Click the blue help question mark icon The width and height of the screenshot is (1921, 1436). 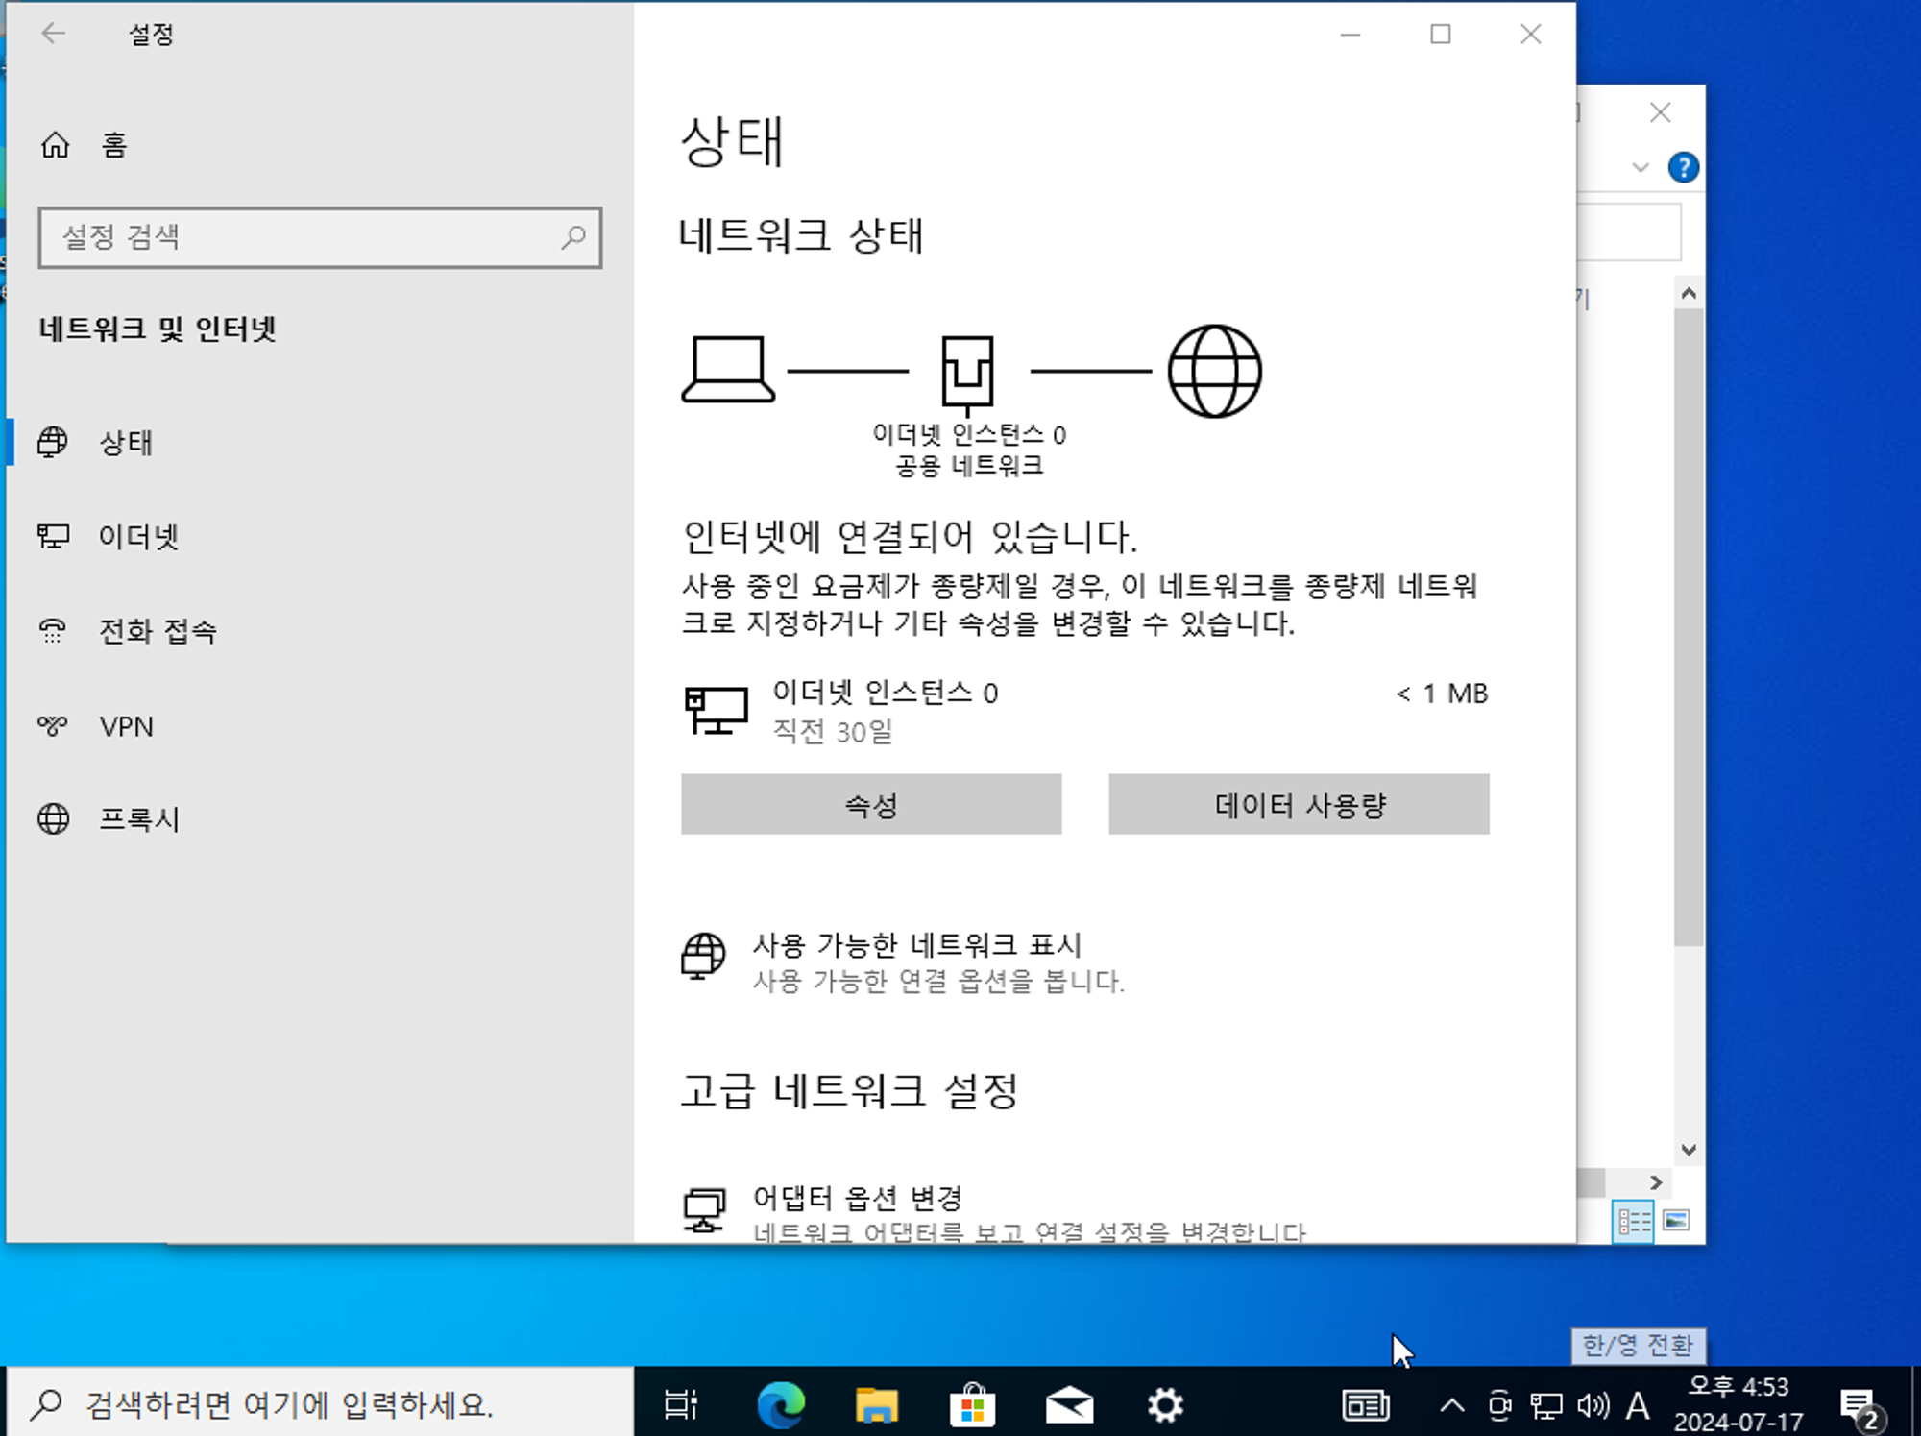click(x=1683, y=167)
